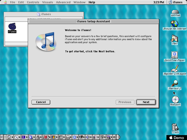The image size is (187, 140).
Task: Open the Monitor resolution checkerboard module
Action: click(x=62, y=137)
